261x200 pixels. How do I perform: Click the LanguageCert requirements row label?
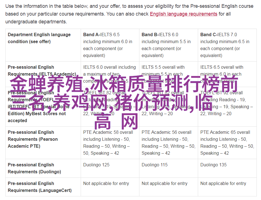40,187
